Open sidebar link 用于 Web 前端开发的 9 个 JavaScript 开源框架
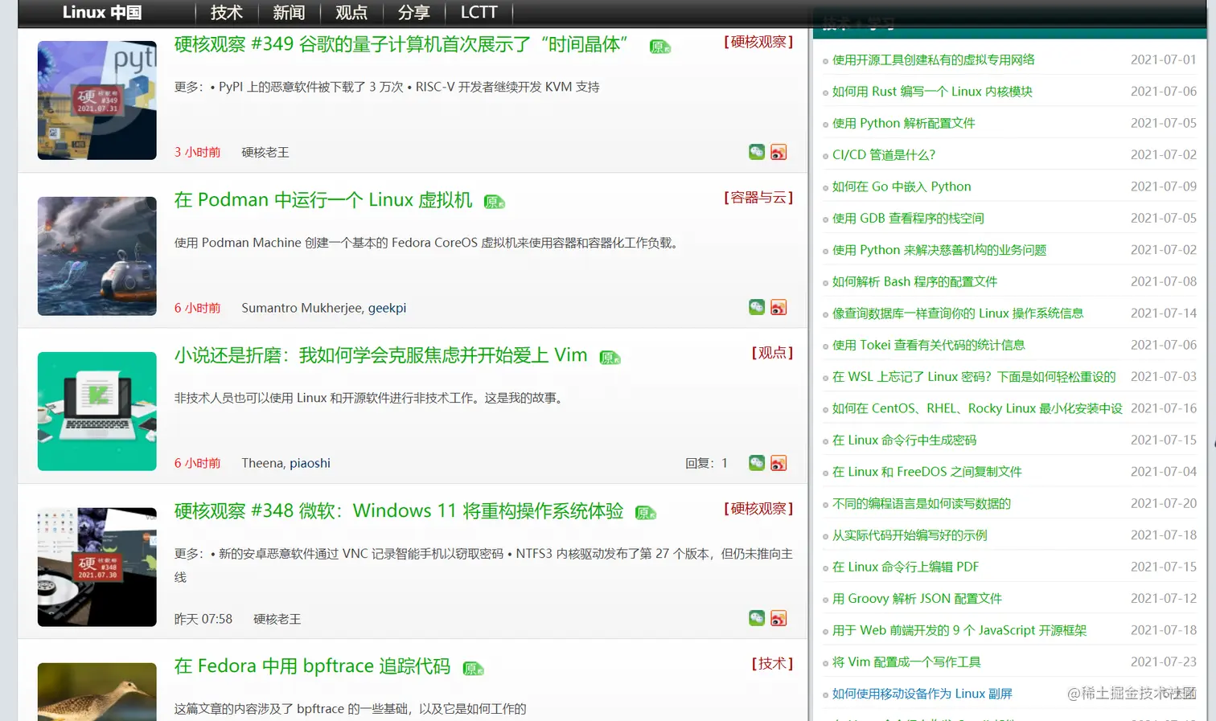This screenshot has width=1216, height=721. (x=959, y=630)
